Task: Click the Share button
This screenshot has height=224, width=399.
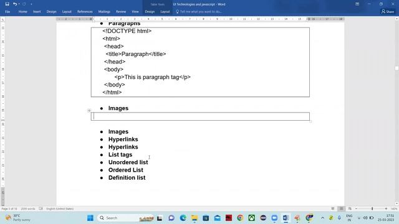Action: click(x=388, y=12)
